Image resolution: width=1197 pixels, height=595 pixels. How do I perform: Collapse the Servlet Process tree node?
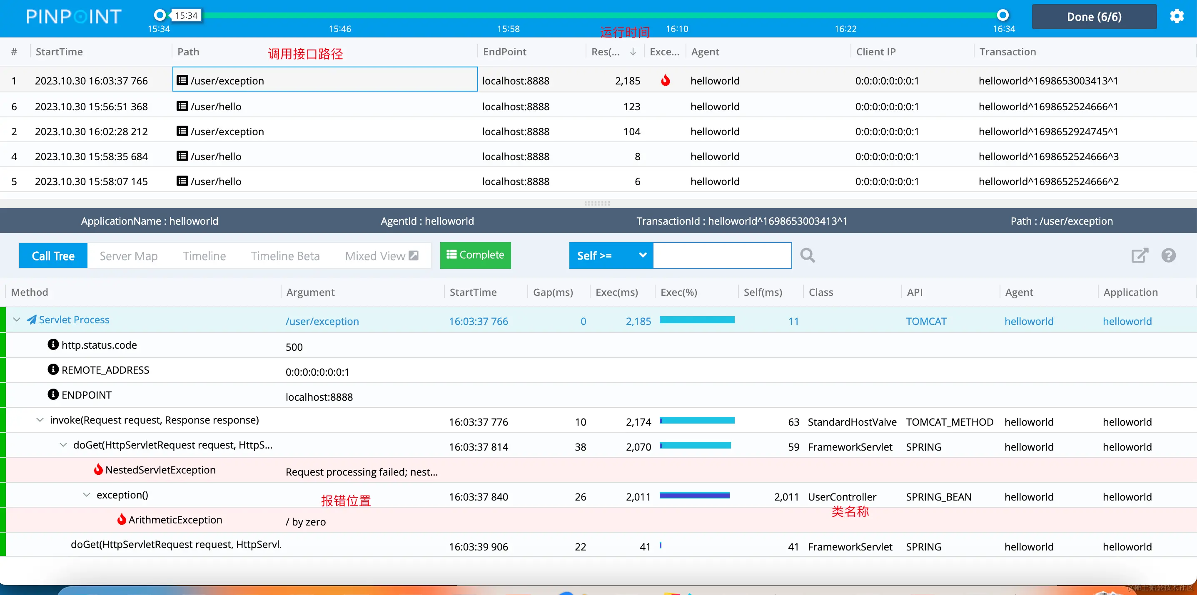click(x=17, y=319)
